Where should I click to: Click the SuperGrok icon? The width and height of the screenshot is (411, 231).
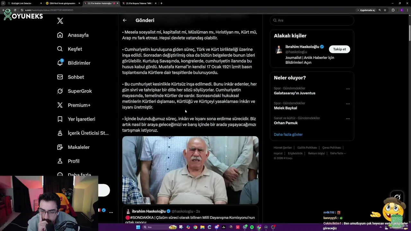pos(60,91)
